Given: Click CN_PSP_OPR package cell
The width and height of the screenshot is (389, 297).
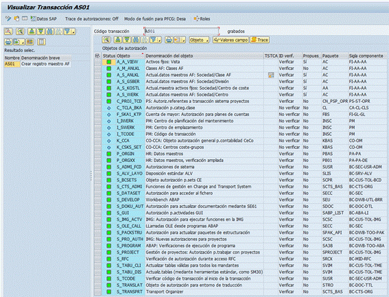Looking at the screenshot, I should click(x=335, y=102).
